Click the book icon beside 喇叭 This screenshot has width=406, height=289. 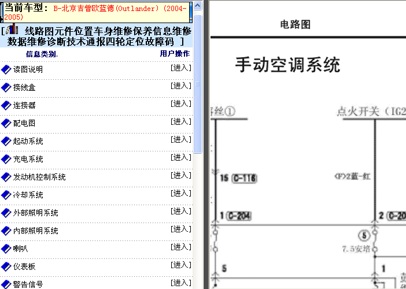(6, 249)
